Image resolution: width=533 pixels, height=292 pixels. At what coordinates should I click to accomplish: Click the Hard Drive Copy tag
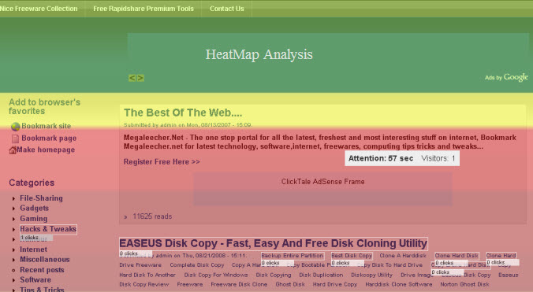[x=335, y=284]
